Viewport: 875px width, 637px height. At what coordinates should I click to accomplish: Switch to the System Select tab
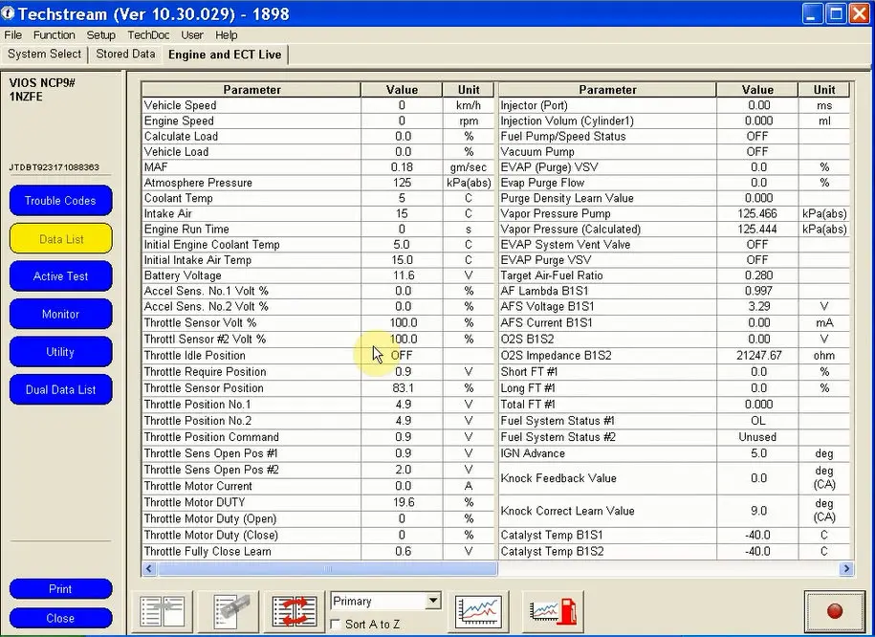pyautogui.click(x=45, y=55)
